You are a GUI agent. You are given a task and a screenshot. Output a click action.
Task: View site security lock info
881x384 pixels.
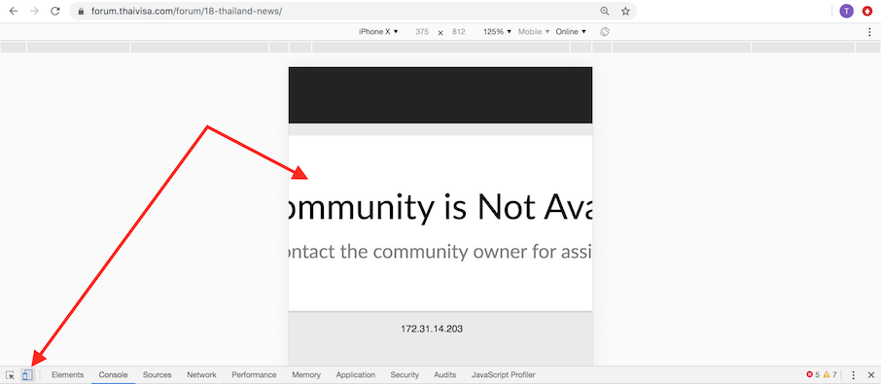81,12
